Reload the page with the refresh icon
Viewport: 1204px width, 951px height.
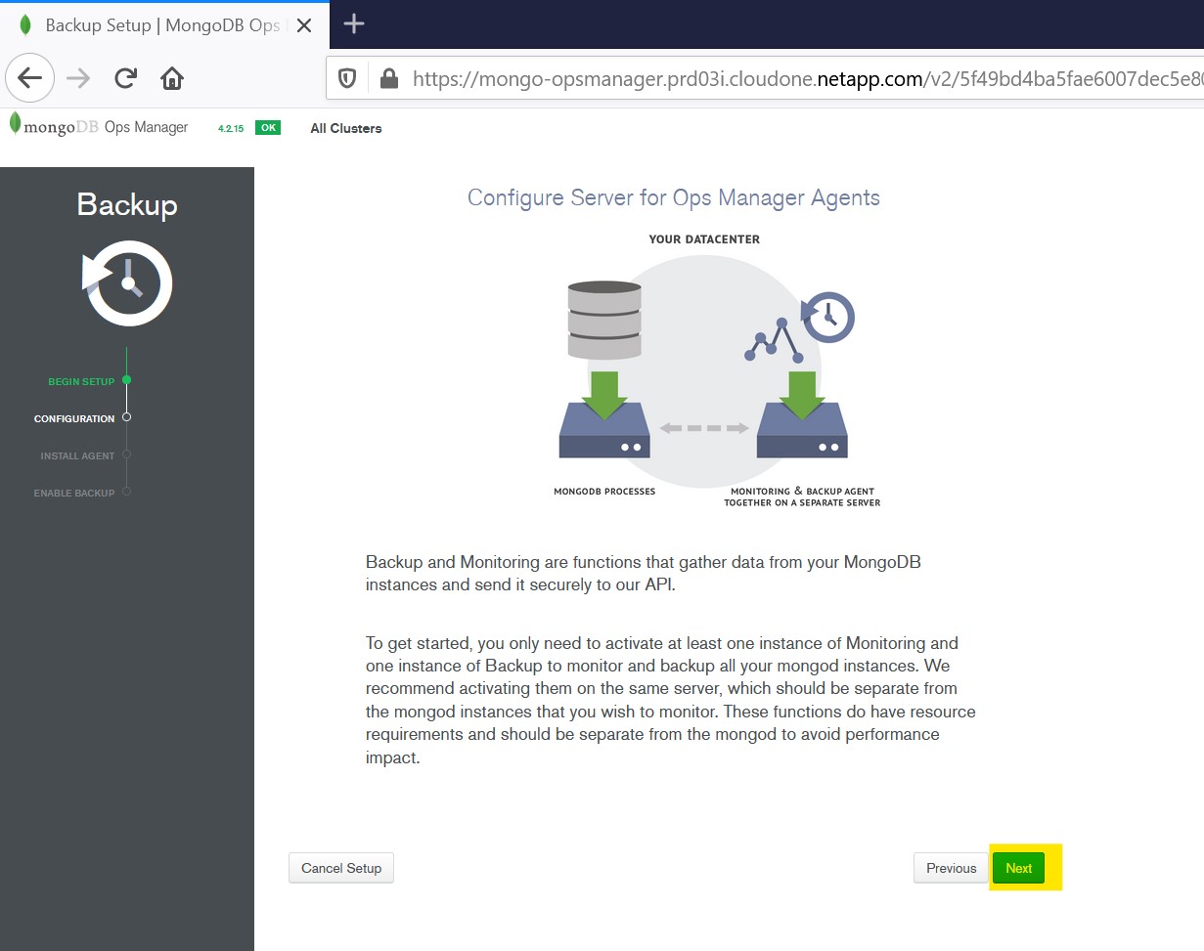[125, 78]
